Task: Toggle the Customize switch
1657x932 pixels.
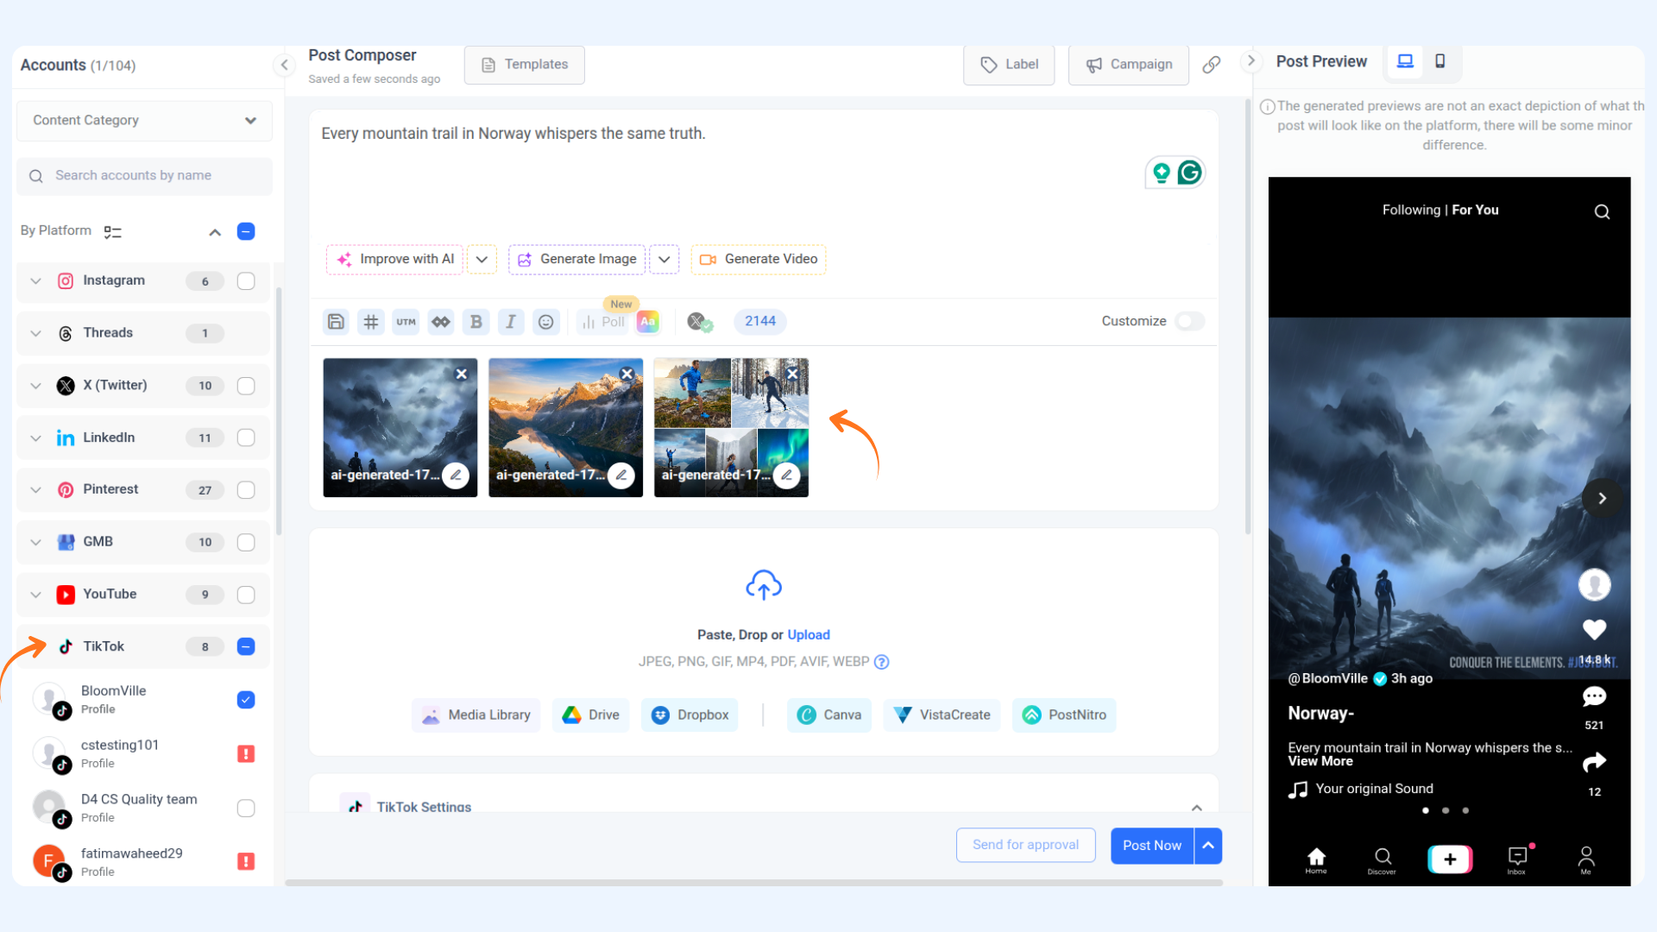Action: point(1190,321)
